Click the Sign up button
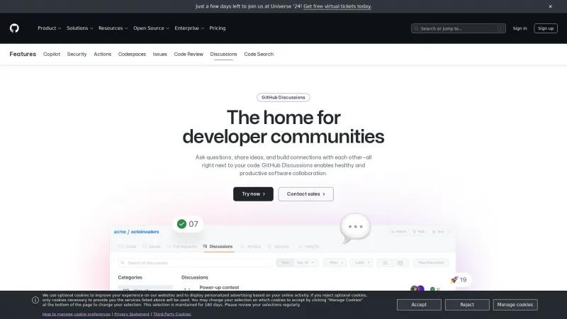 [545, 28]
